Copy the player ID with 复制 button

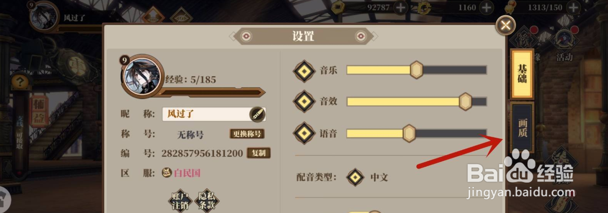point(258,153)
